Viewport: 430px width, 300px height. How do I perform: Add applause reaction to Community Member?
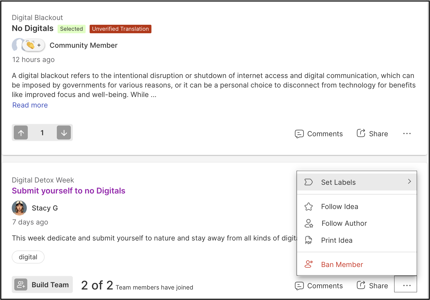pos(34,45)
